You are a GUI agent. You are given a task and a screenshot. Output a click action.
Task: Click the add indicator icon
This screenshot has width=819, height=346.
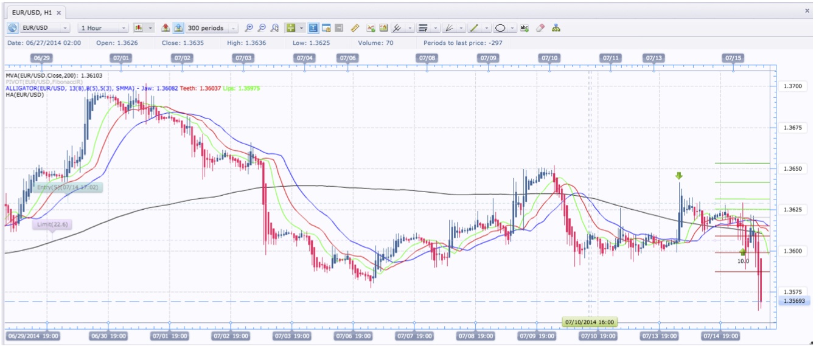pos(371,28)
